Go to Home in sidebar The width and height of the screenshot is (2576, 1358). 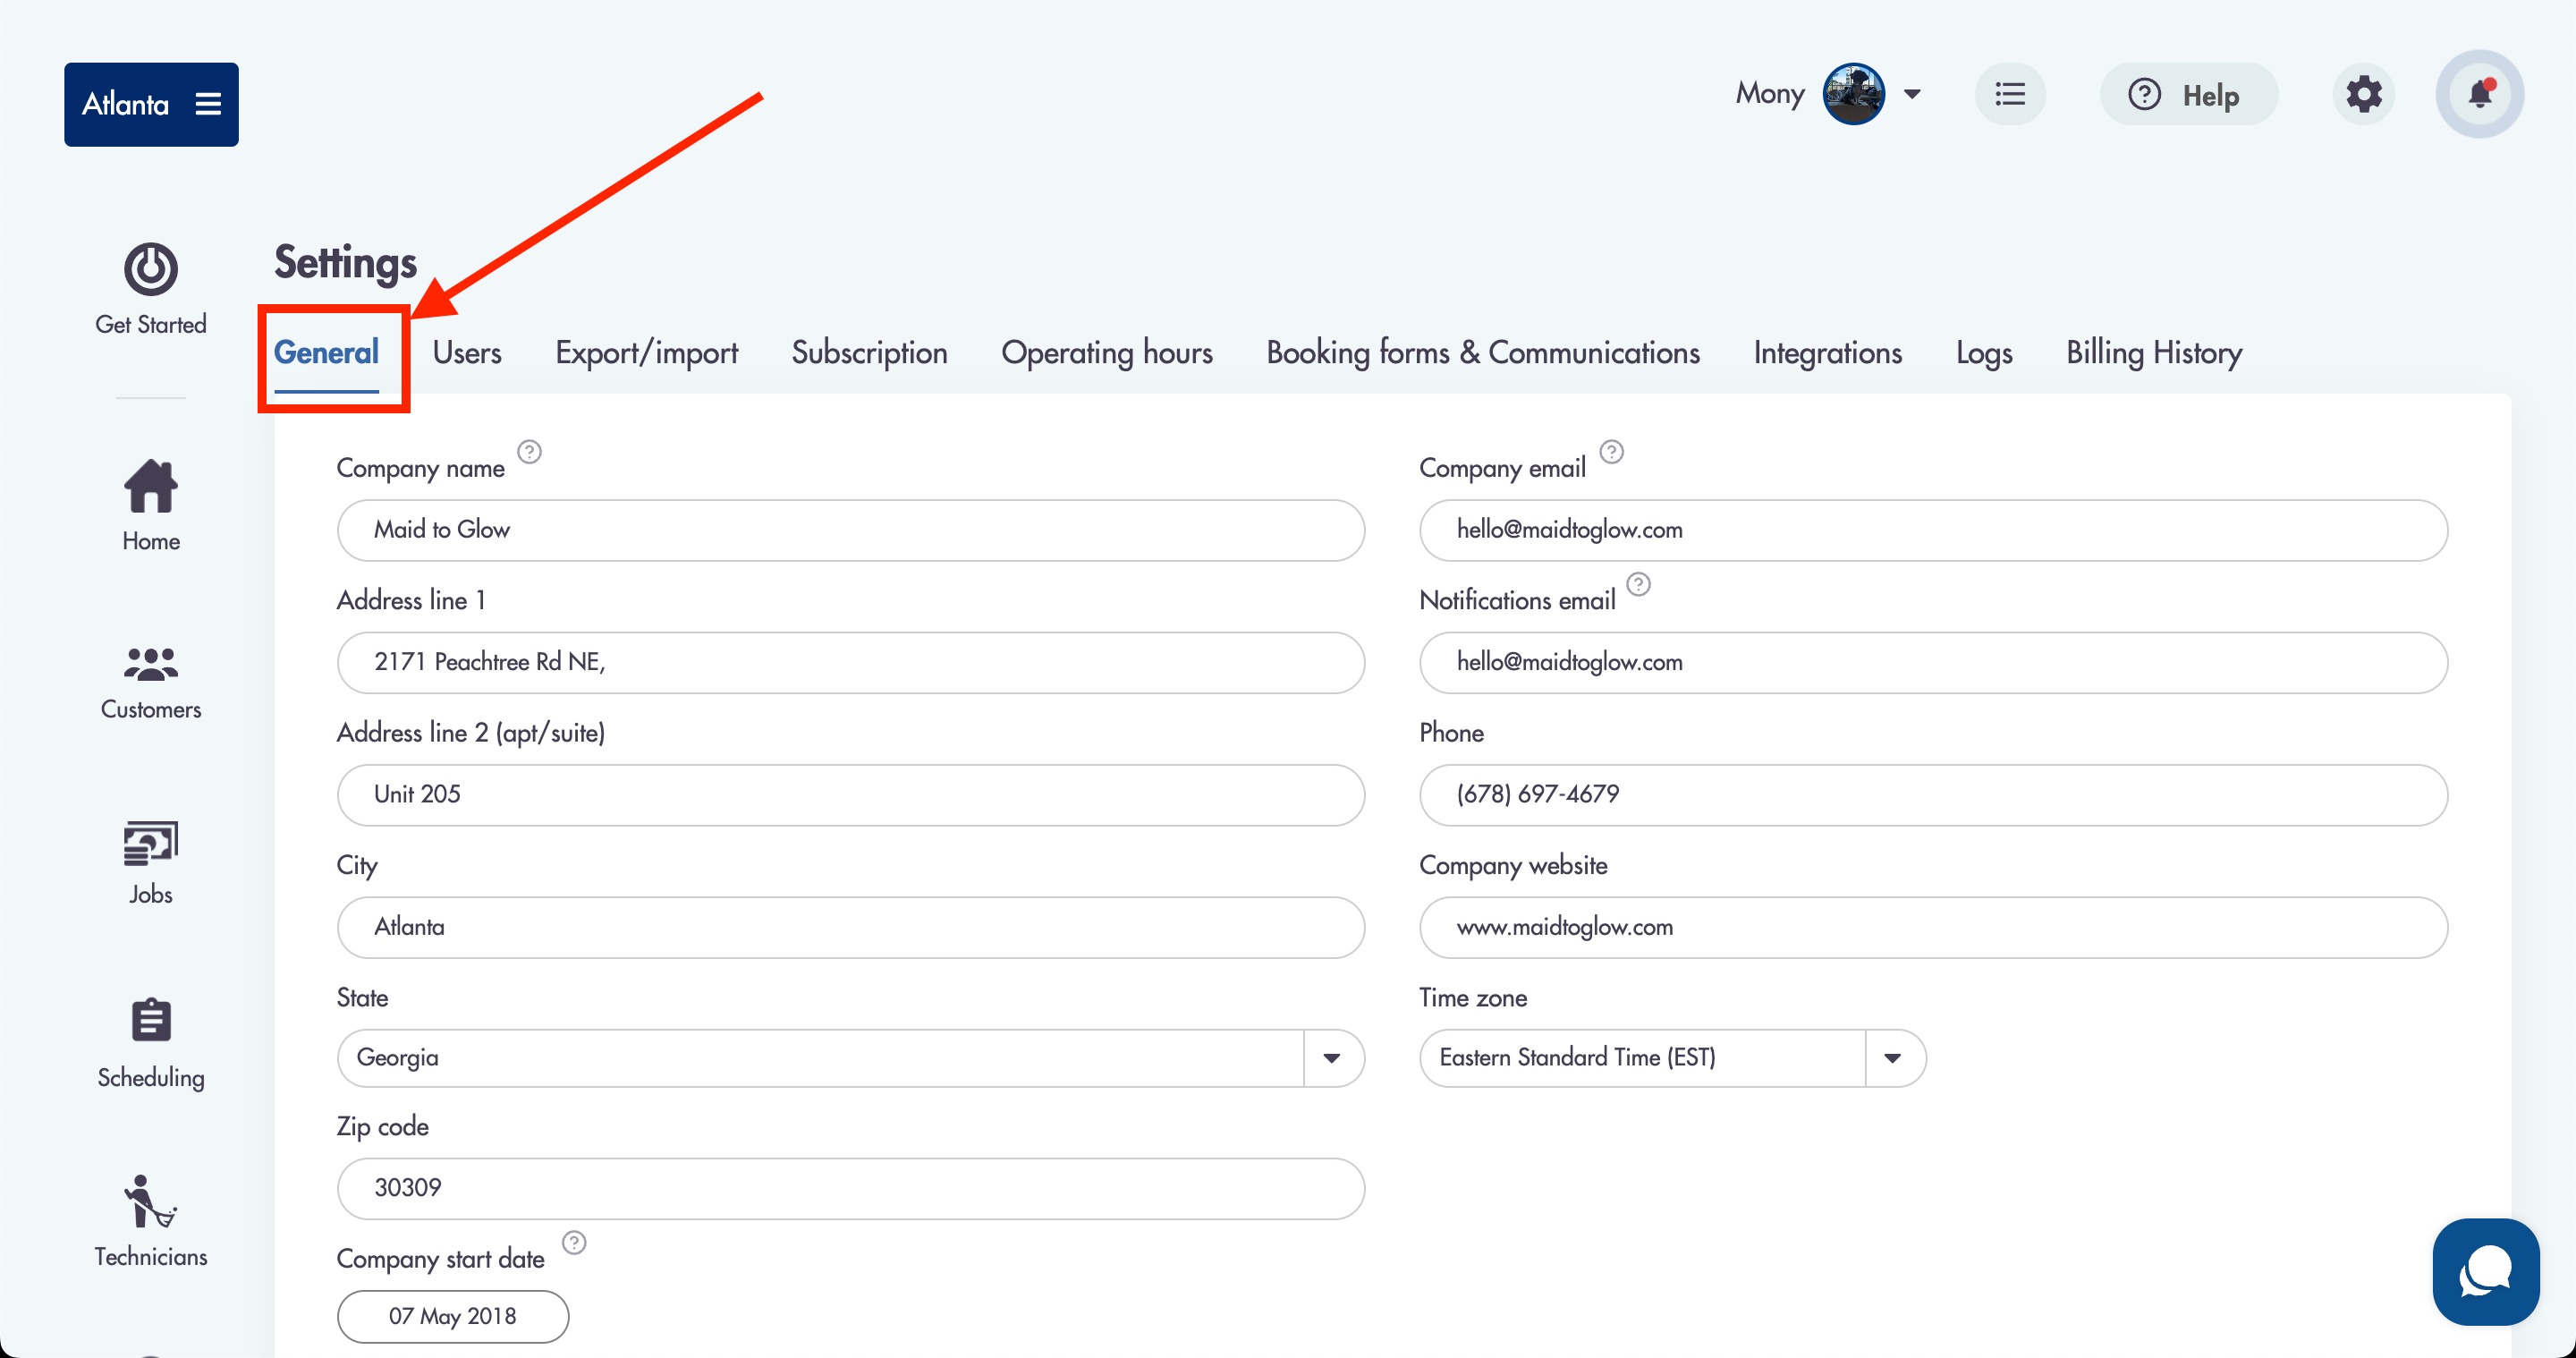click(151, 506)
